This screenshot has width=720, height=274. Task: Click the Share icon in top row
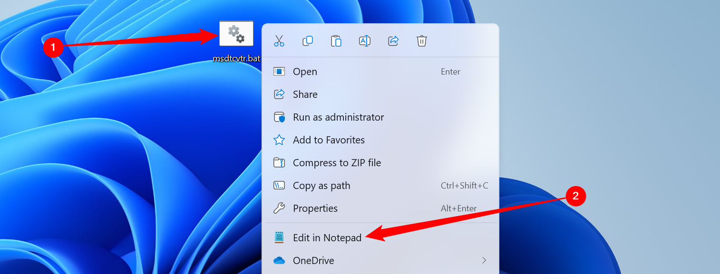tap(393, 41)
